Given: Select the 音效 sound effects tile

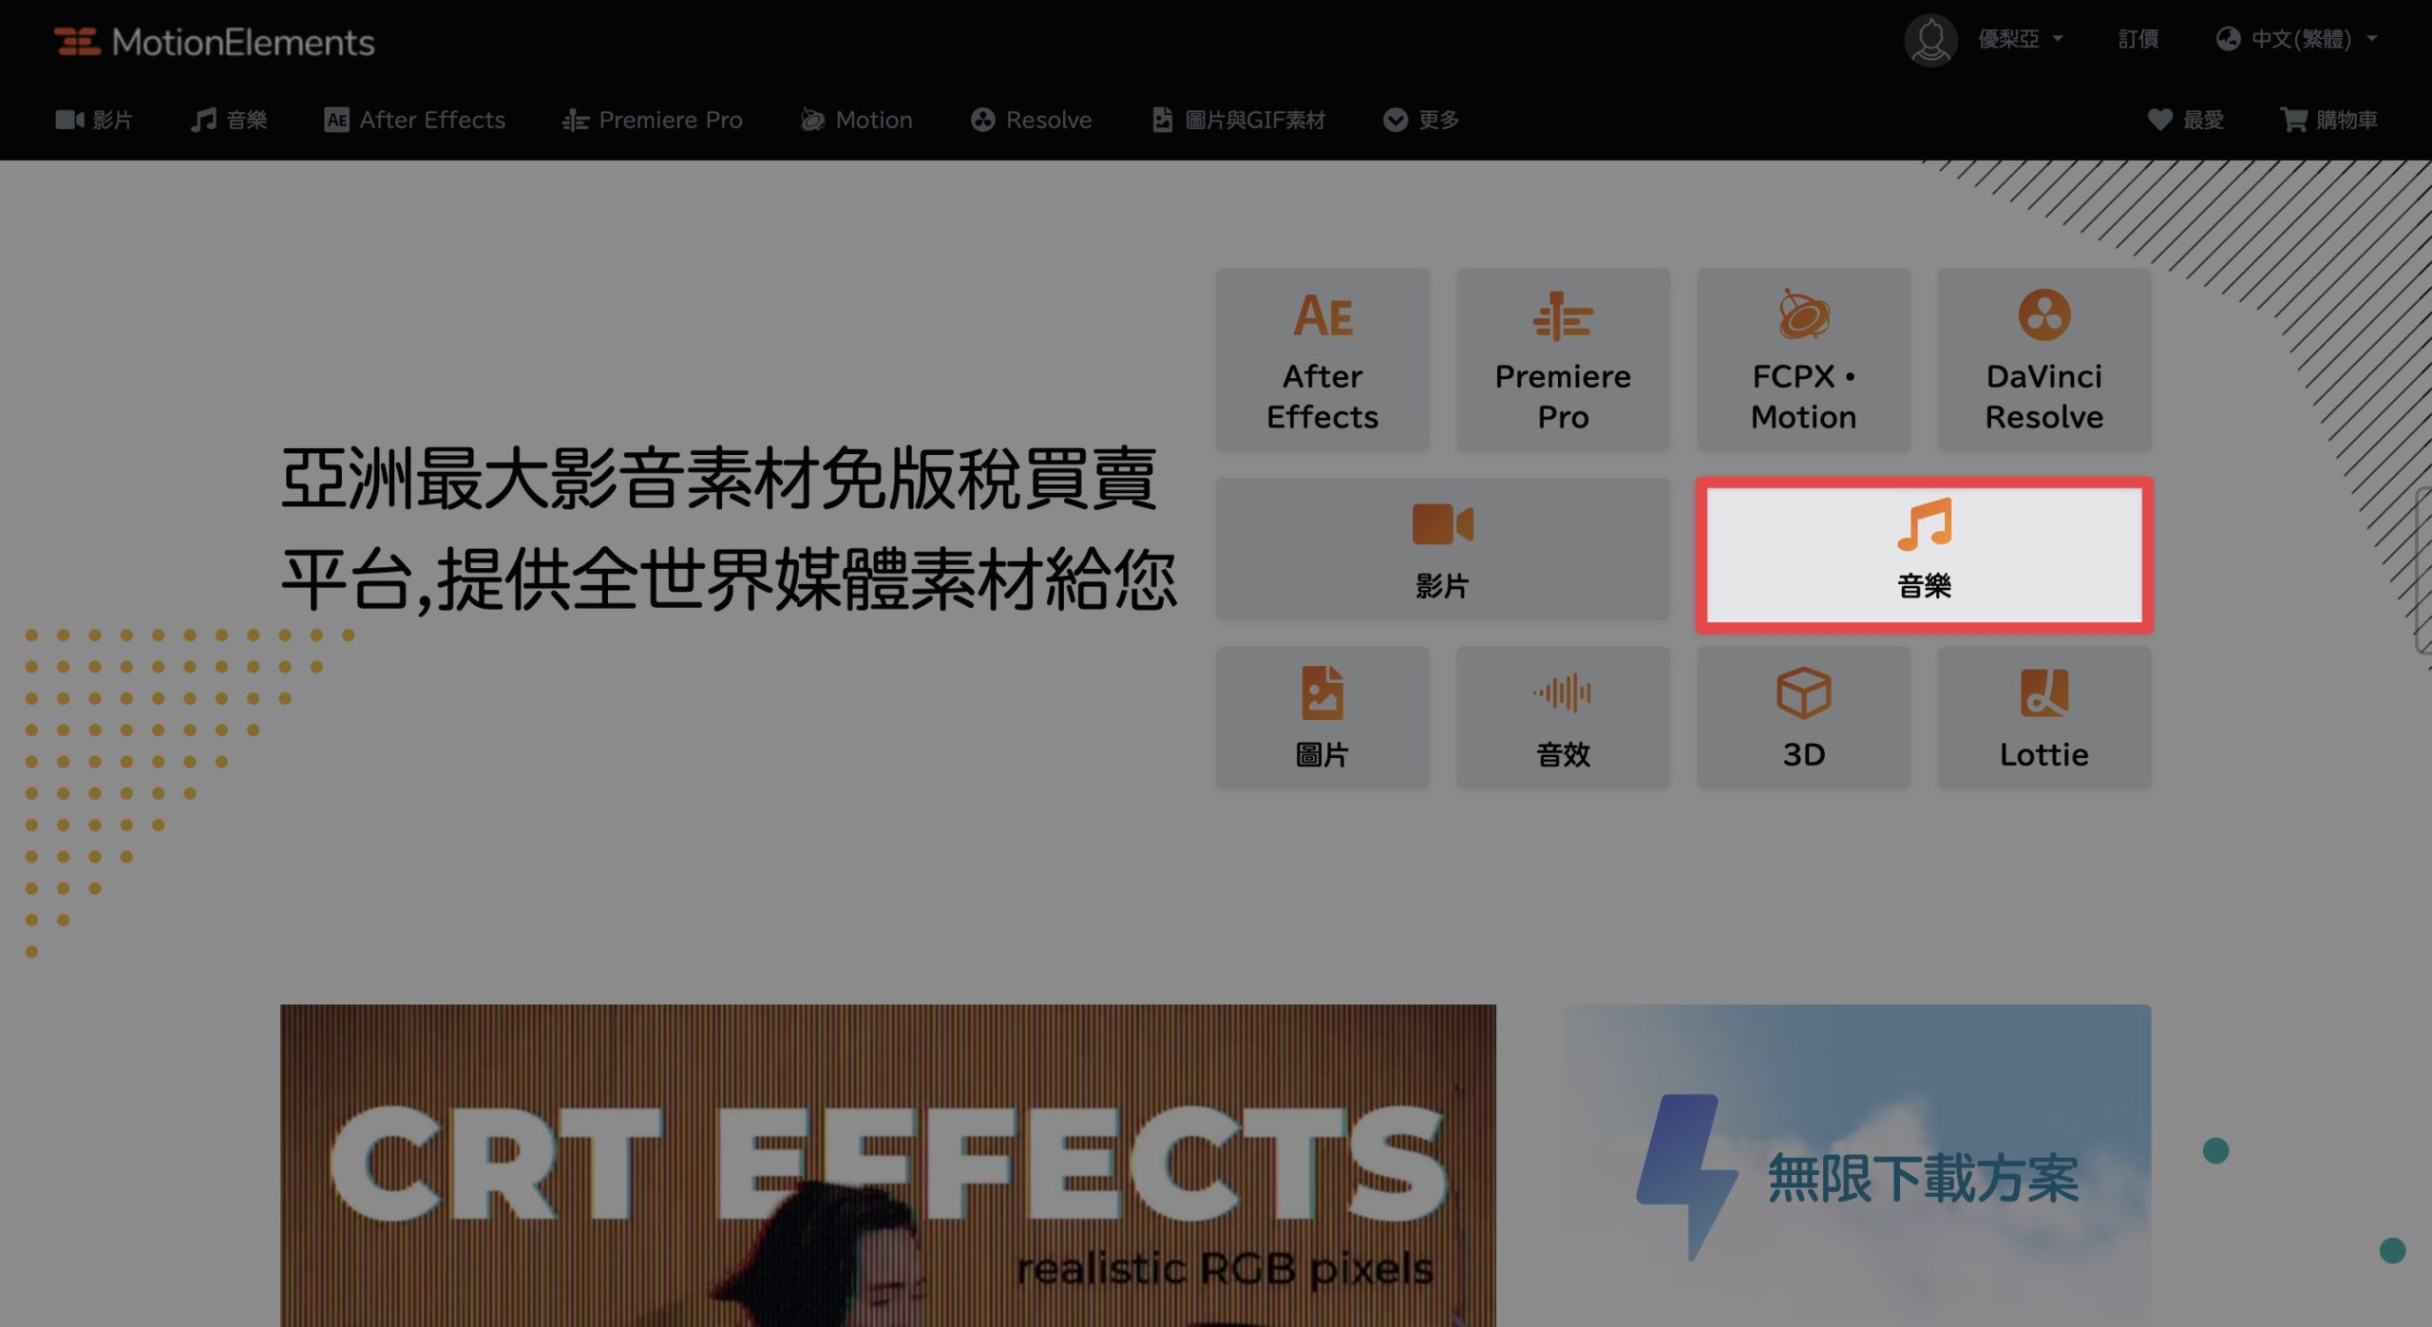Looking at the screenshot, I should [1563, 717].
